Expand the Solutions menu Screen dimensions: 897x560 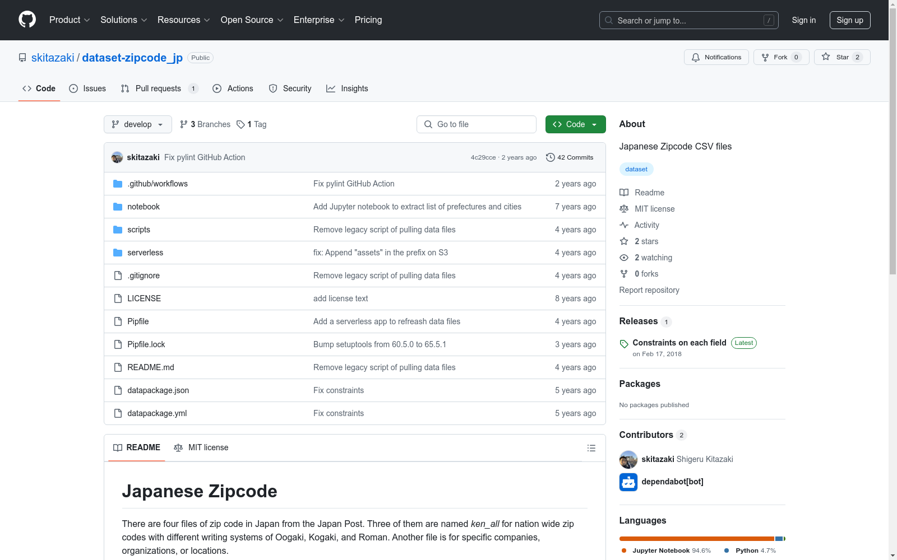point(124,20)
